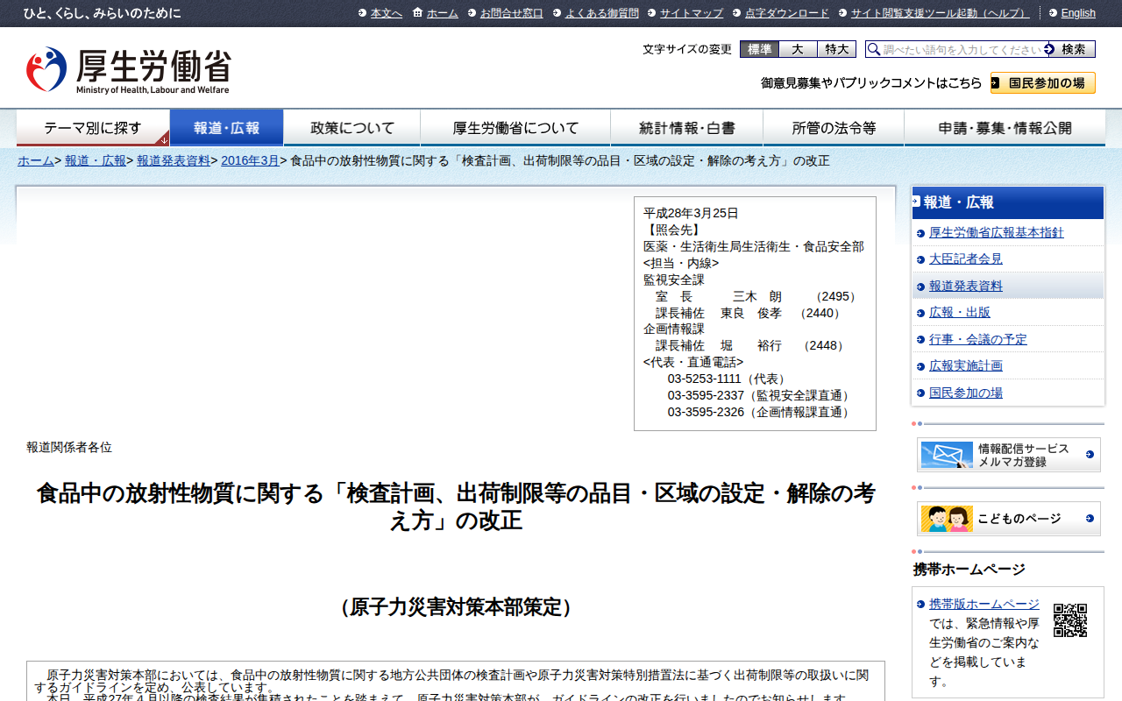Switch font size to 特大
This screenshot has width=1122, height=701.
tap(836, 49)
